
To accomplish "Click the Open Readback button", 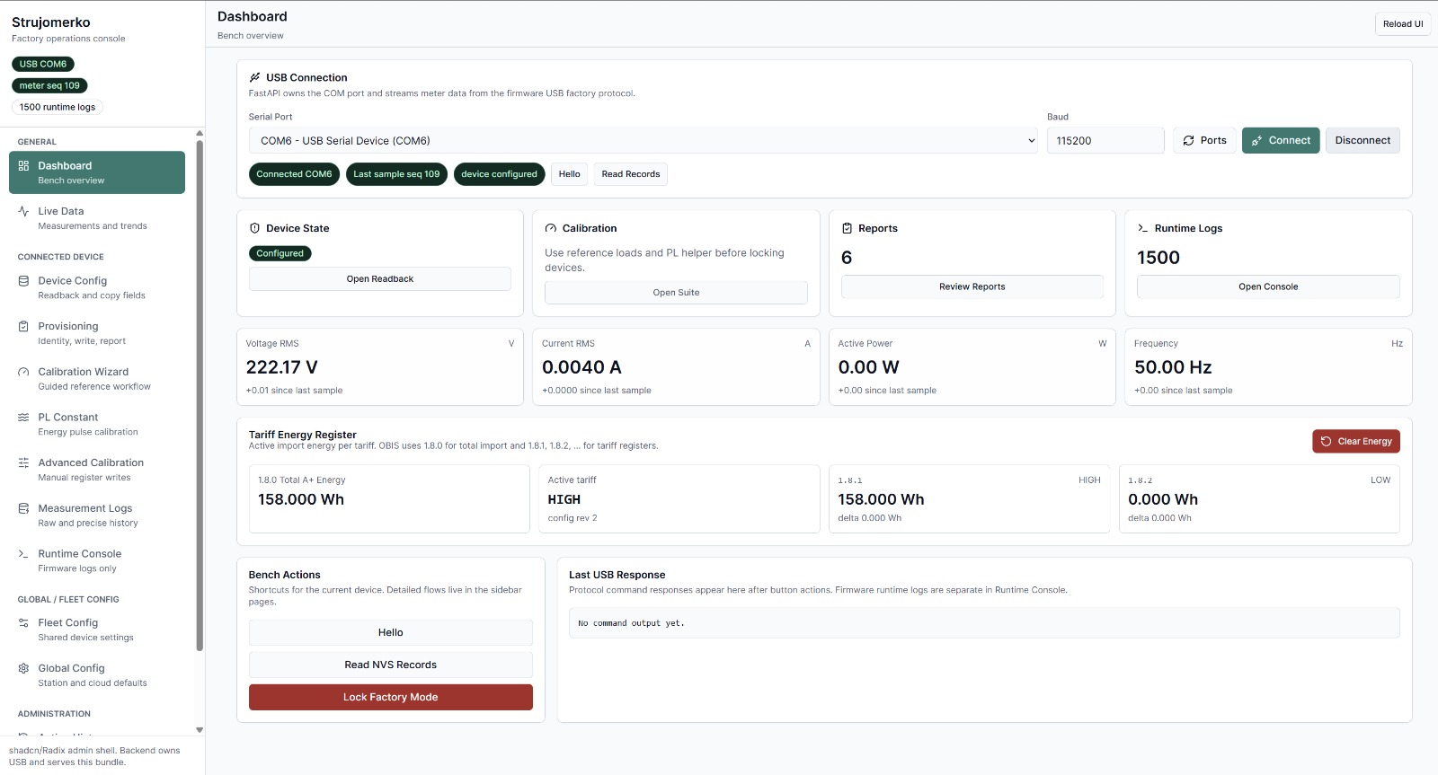I will (x=380, y=278).
